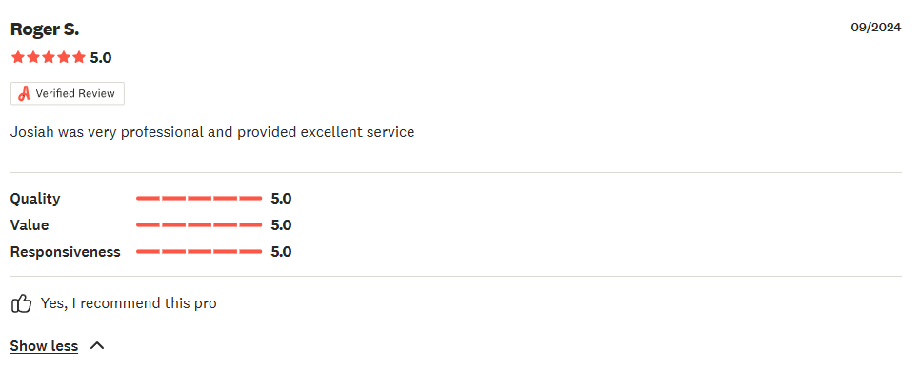
Task: Click the Verified Review badge
Action: point(68,94)
